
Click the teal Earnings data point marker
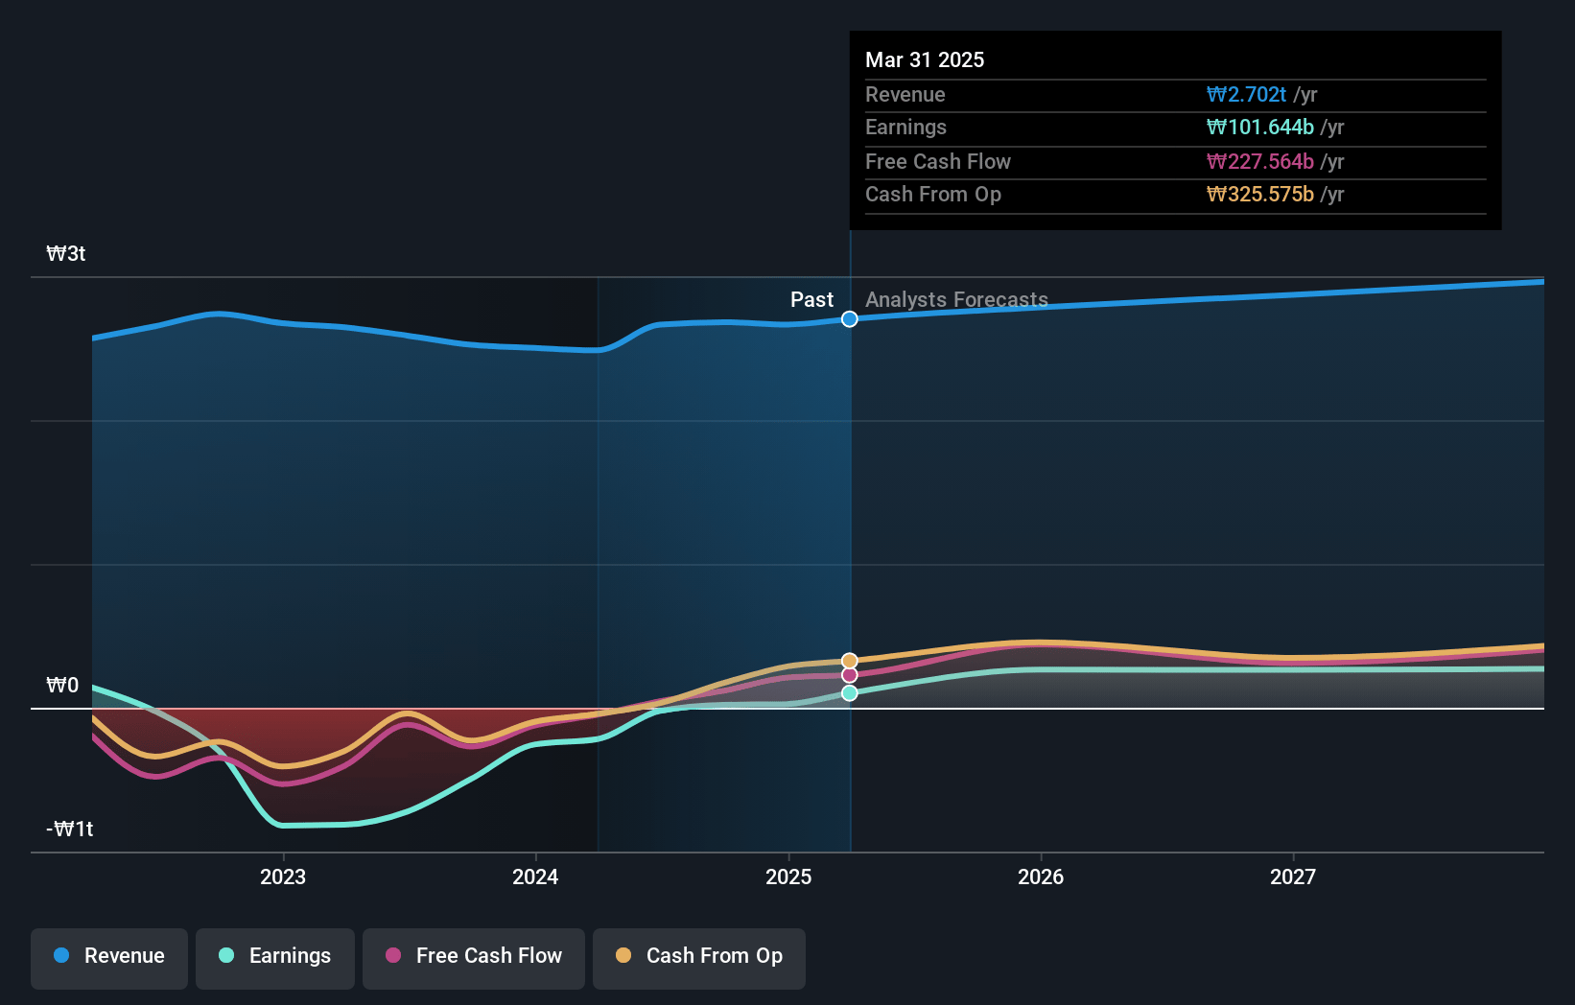click(x=850, y=692)
